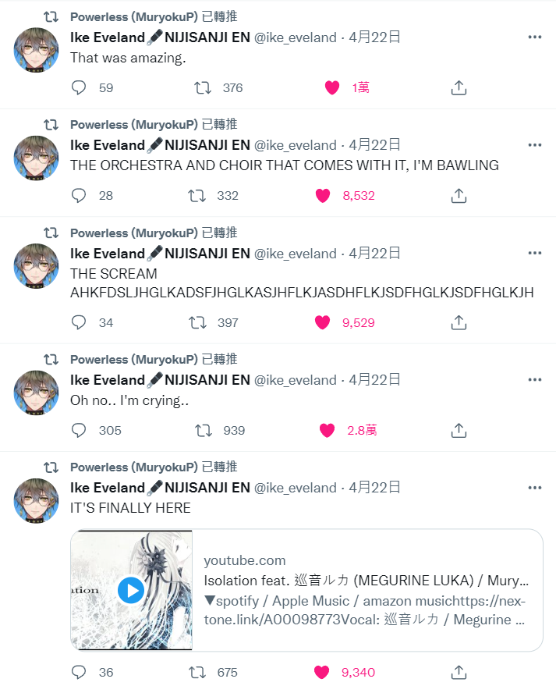Image resolution: width=556 pixels, height=693 pixels.
Task: Open @ike_eveland handle in the first tweet
Action: pos(296,37)
